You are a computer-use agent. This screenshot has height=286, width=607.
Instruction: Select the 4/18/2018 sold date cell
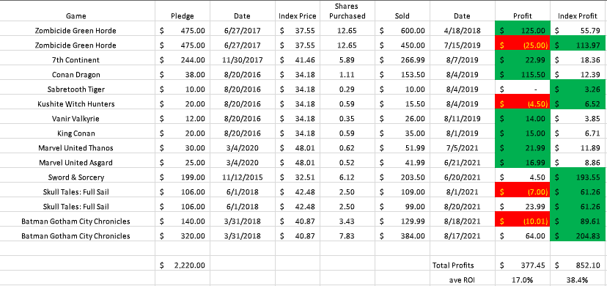point(463,31)
